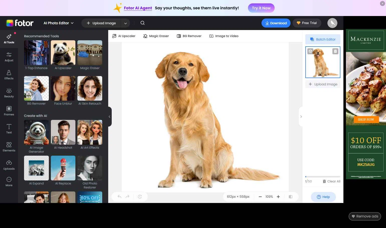The image size is (386, 228).
Task: Open Upload Image dropdown arrow
Action: pyautogui.click(x=125, y=23)
